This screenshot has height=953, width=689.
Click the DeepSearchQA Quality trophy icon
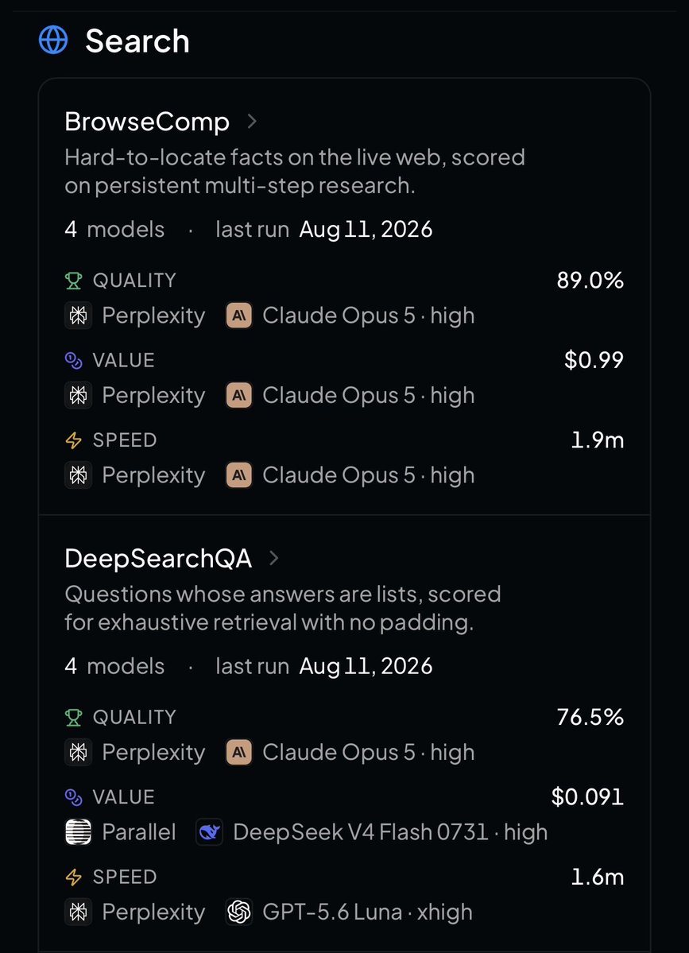(x=74, y=717)
